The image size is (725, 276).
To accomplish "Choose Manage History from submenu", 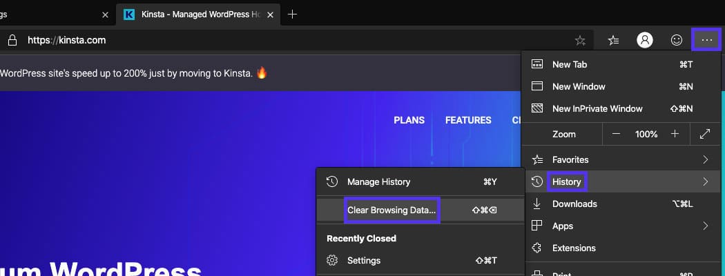I will (378, 181).
